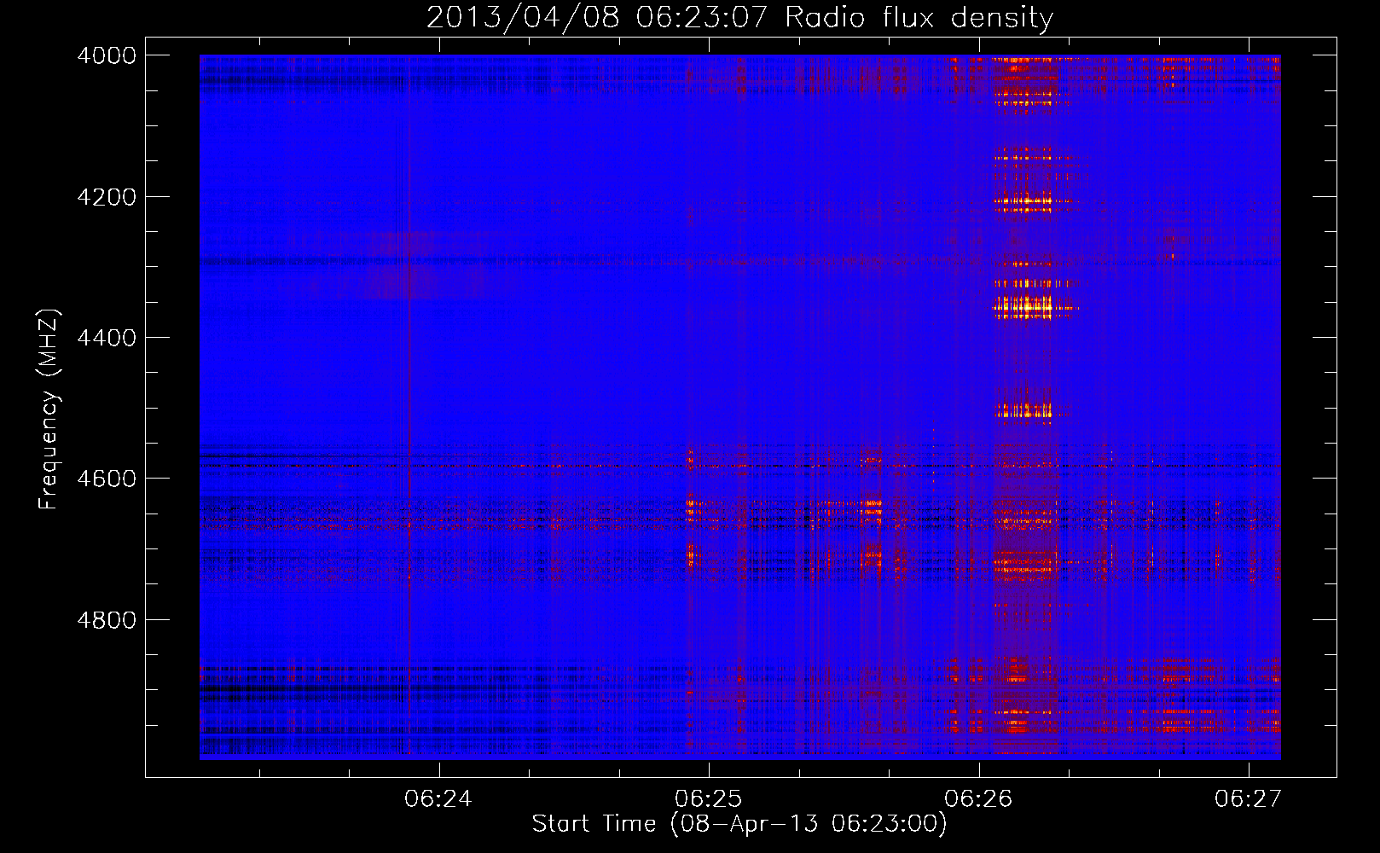Select the 4800 frequency tick label
The image size is (1380, 853).
click(107, 620)
